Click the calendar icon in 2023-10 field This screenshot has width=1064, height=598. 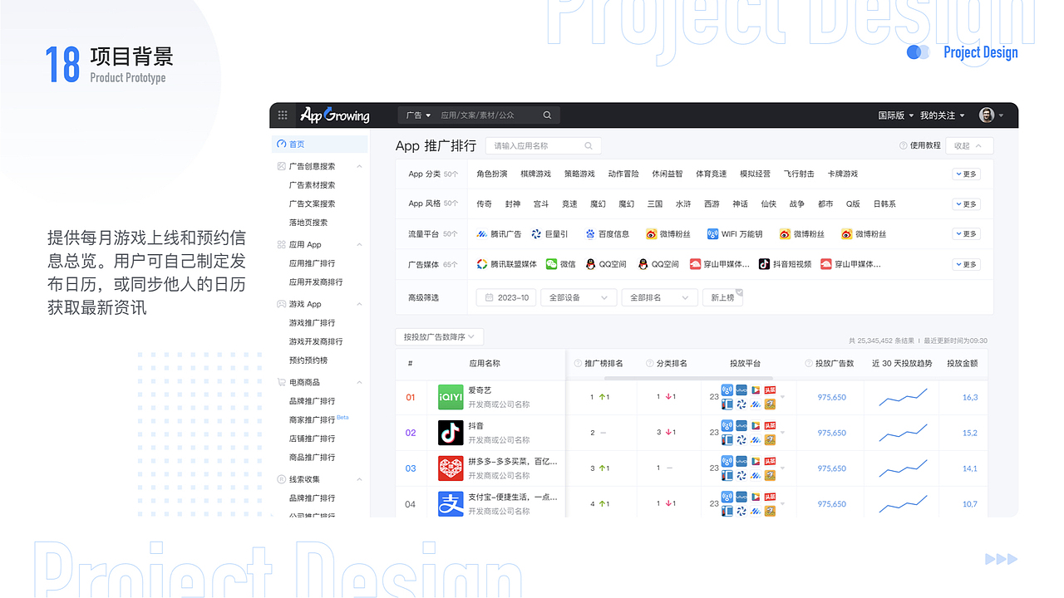click(x=490, y=297)
